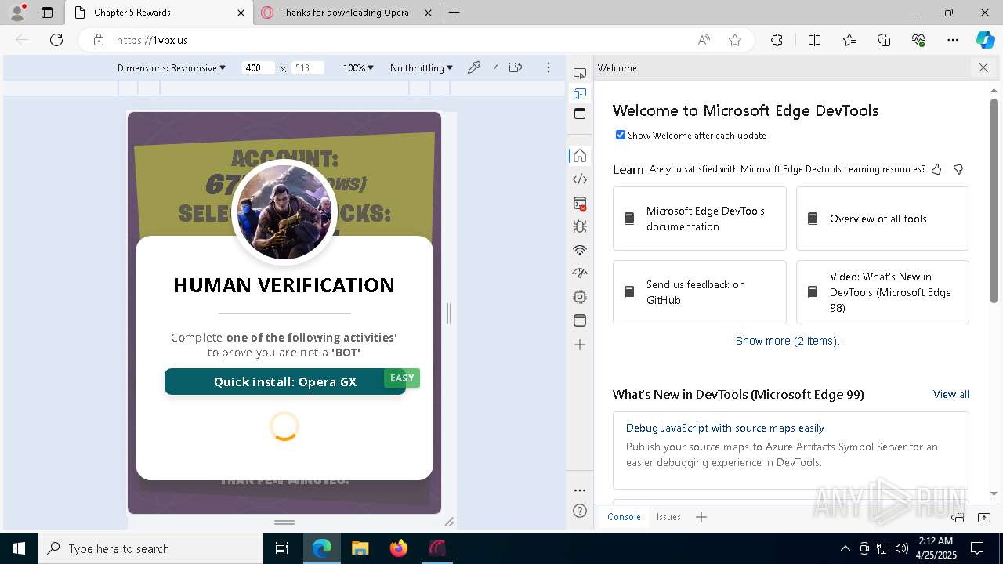Open the Elements tool icon
Screen dimensions: 1003x564
[580, 179]
